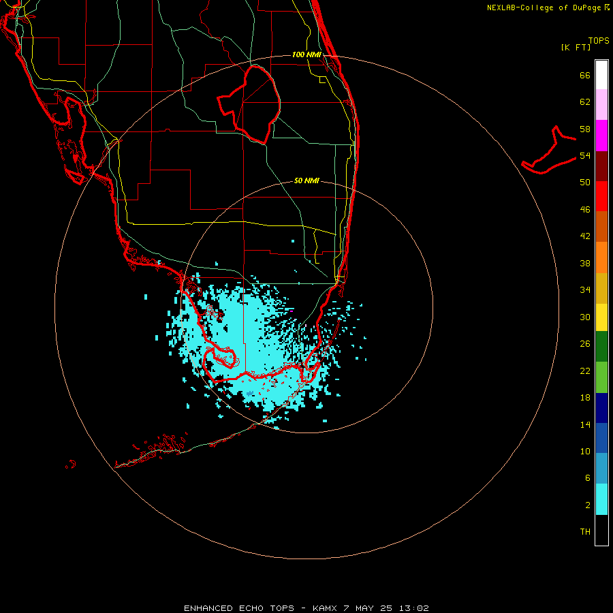Click the cyan 10 kft legend swatch
Screen dimensions: 613x613
(601, 499)
